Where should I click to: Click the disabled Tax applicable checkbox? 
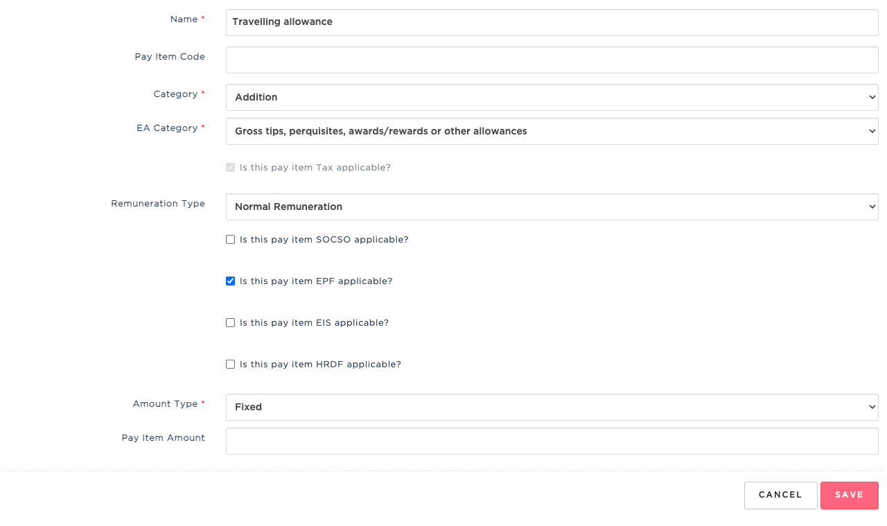coord(231,168)
